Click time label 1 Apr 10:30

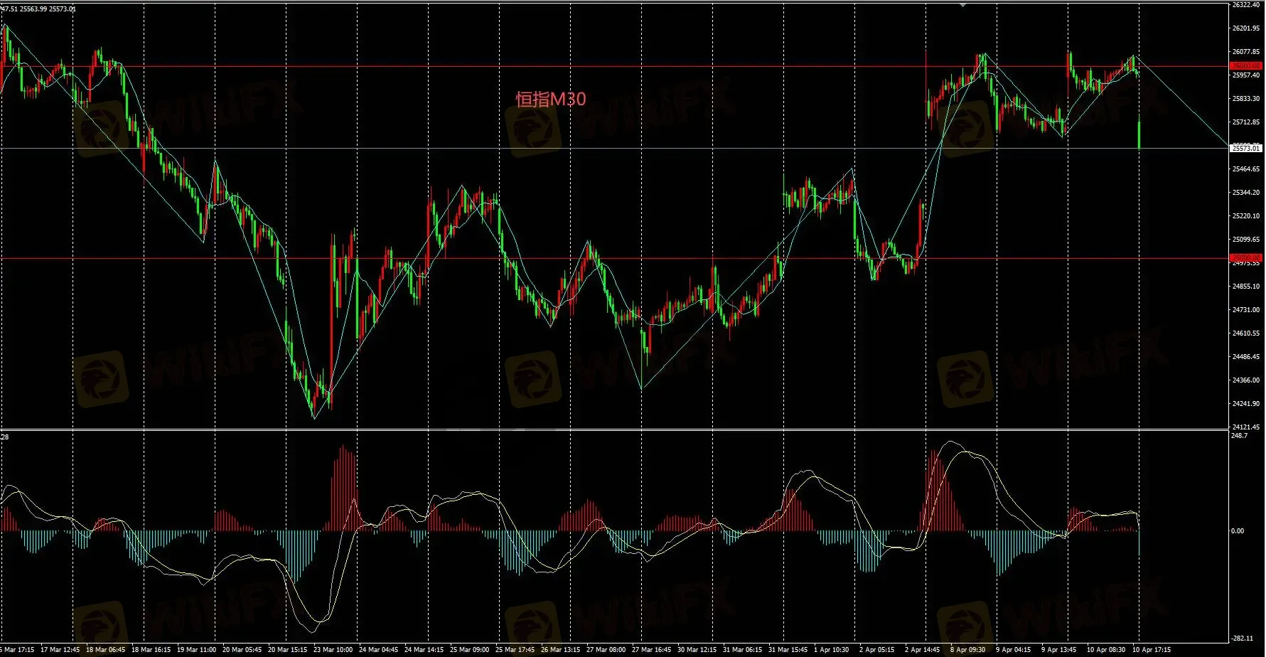[x=831, y=650]
